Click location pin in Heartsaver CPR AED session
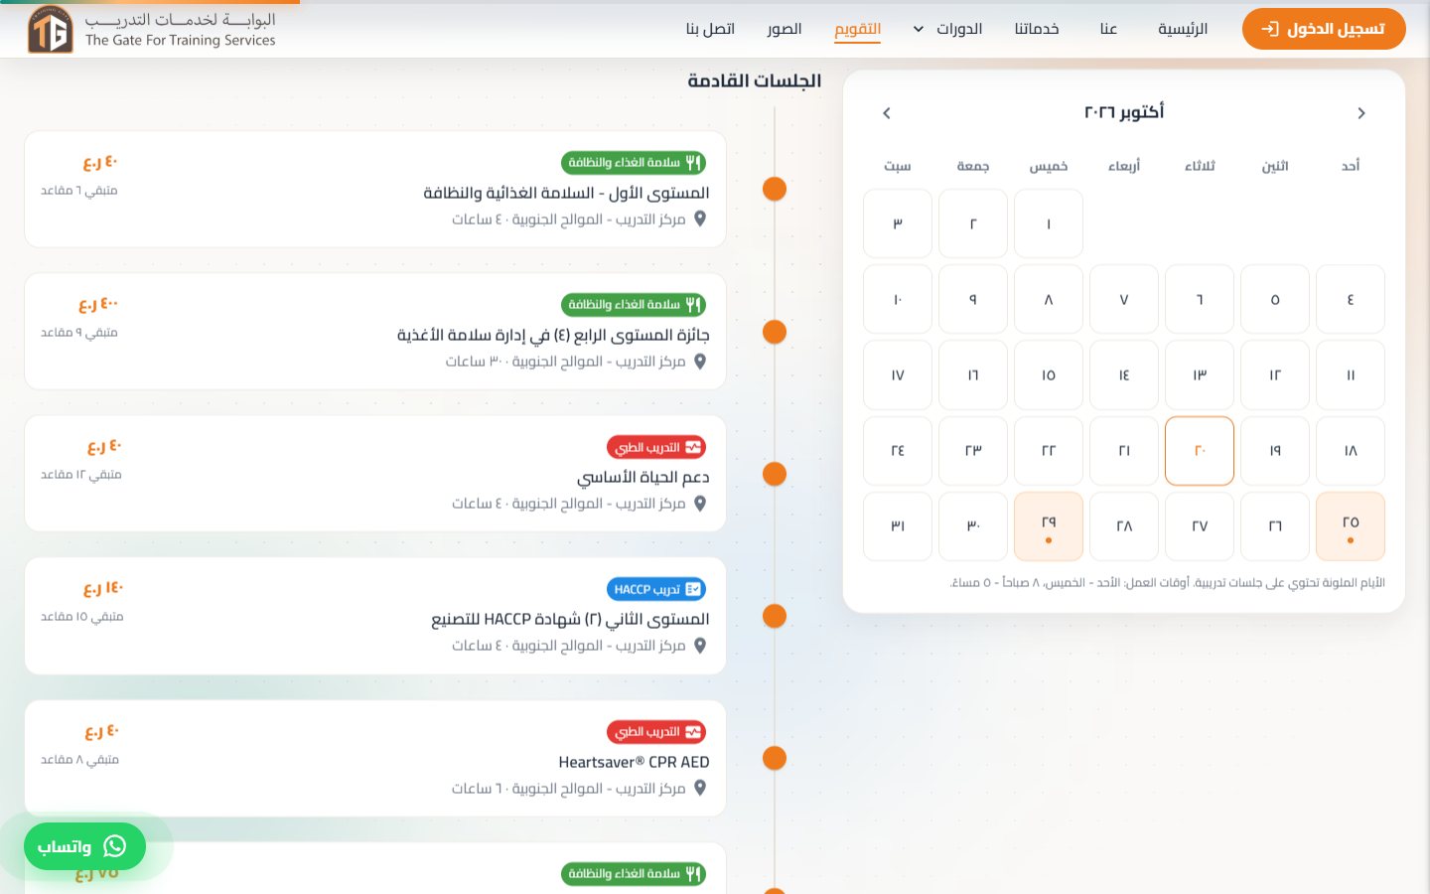Viewport: 1430px width, 894px height. 700,788
